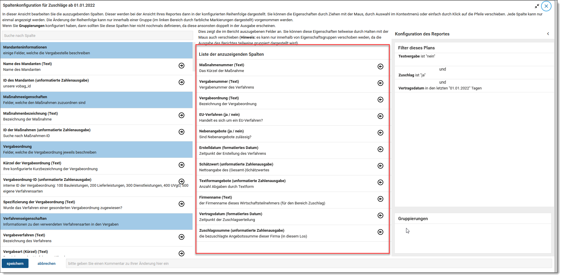Click the left column list scrollbar

click(x=194, y=57)
